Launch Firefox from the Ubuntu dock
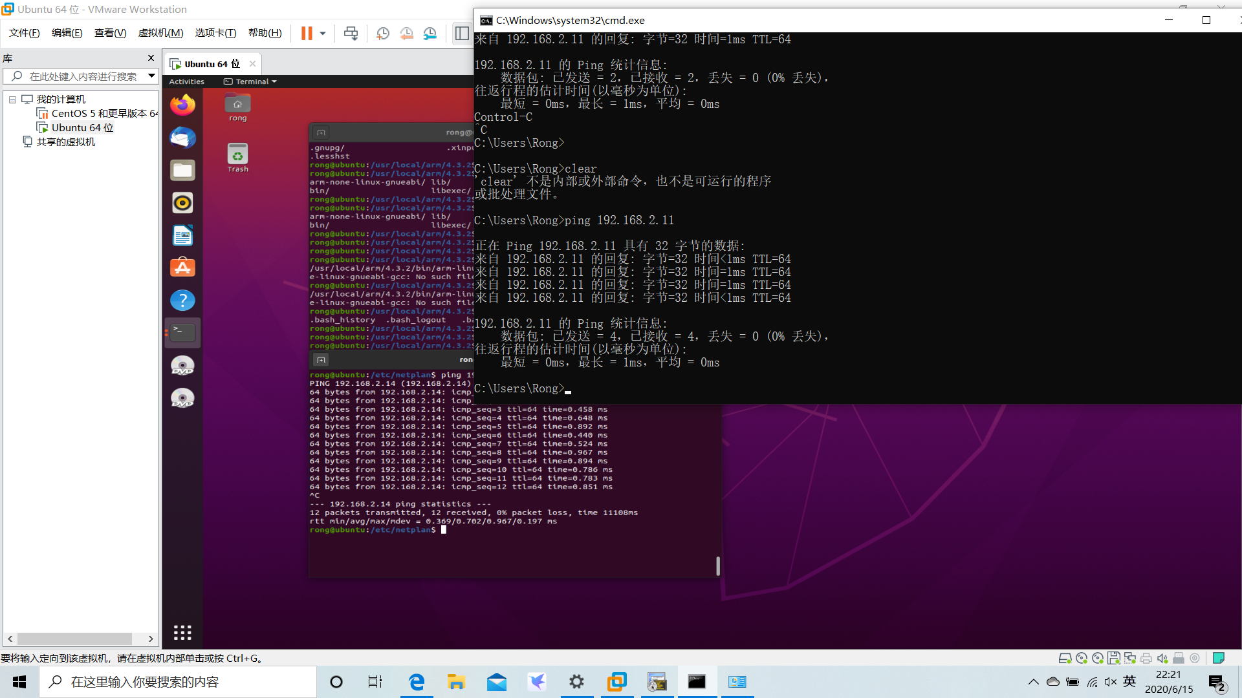1242x698 pixels. [x=182, y=105]
